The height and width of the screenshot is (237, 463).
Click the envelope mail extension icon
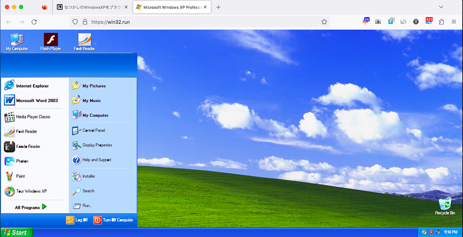coord(403,22)
